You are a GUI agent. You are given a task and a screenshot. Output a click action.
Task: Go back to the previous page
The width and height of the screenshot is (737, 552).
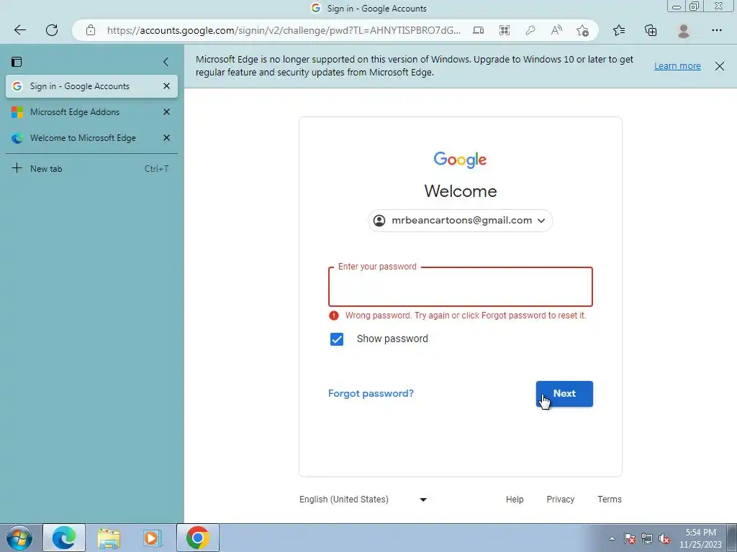coord(19,30)
